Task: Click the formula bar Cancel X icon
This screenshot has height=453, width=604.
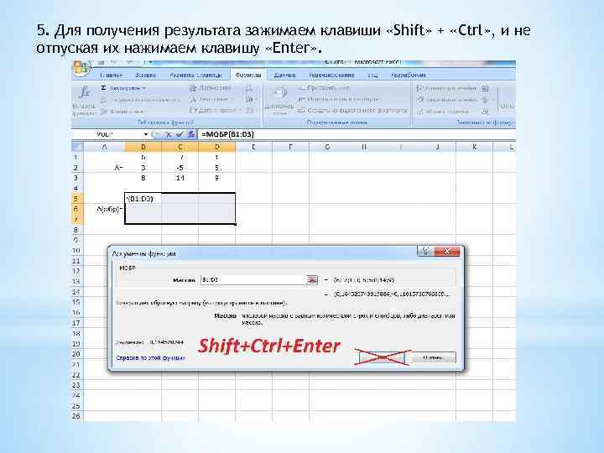Action: [x=169, y=134]
